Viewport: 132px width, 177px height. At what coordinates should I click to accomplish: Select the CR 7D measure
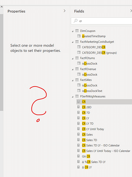[86, 113]
